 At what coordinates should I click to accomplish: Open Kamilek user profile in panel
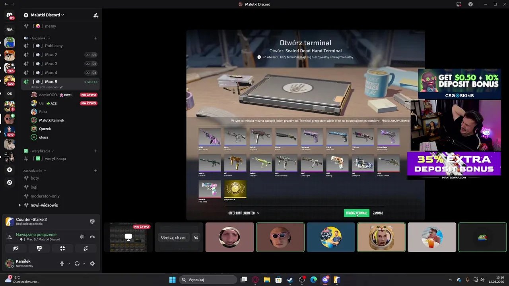30,263
